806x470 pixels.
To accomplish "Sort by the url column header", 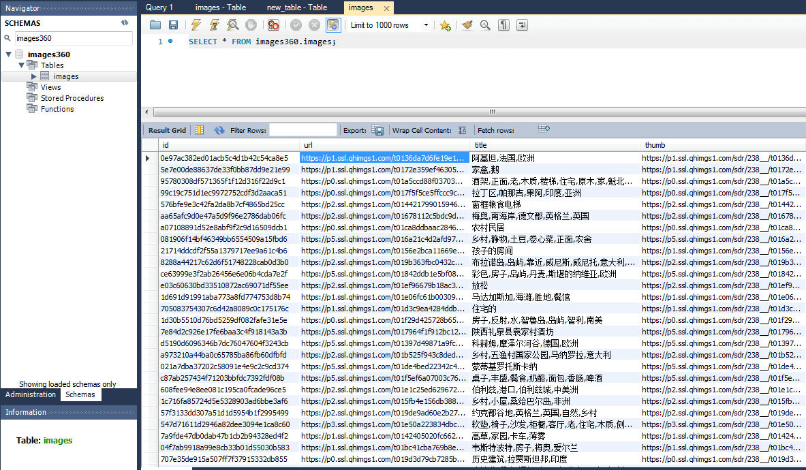I will pos(384,145).
